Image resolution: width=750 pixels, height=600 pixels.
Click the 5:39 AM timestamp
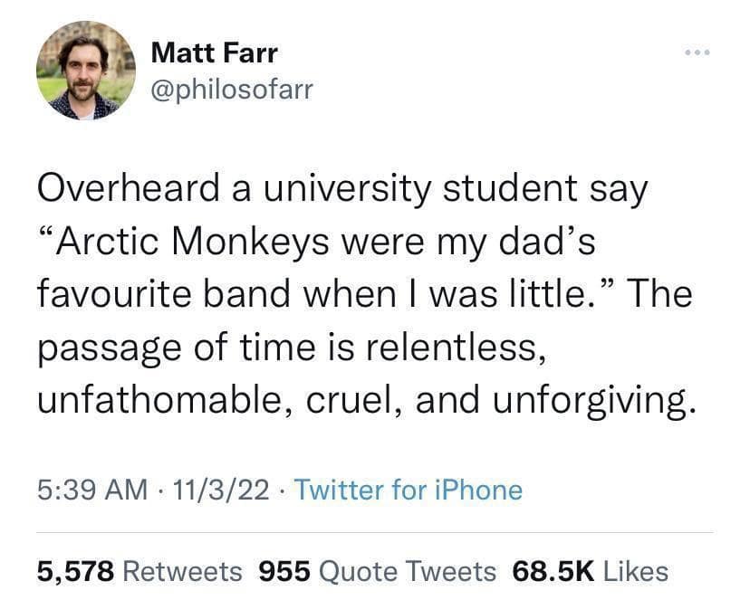pos(91,490)
